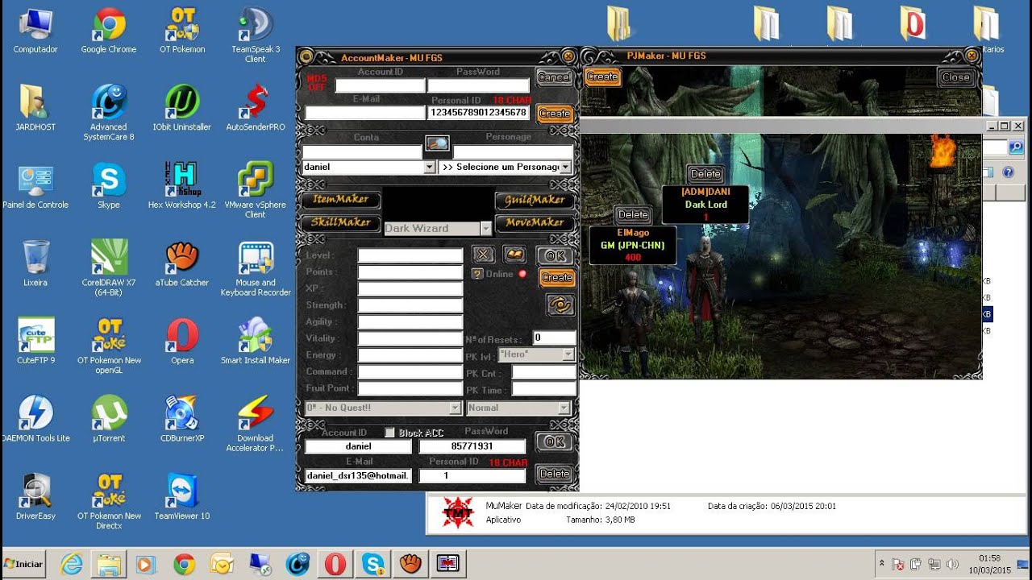Open CuteFTP 9 desktop shortcut
Viewport: 1032px width, 580px height.
pos(35,342)
